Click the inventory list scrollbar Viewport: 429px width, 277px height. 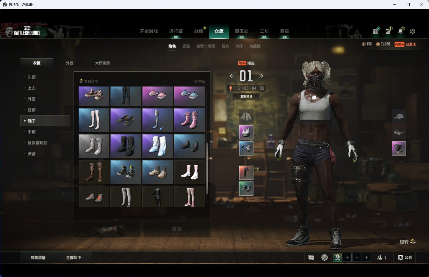tap(207, 169)
